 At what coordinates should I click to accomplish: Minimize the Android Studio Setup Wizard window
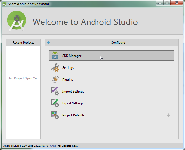click(160, 3)
